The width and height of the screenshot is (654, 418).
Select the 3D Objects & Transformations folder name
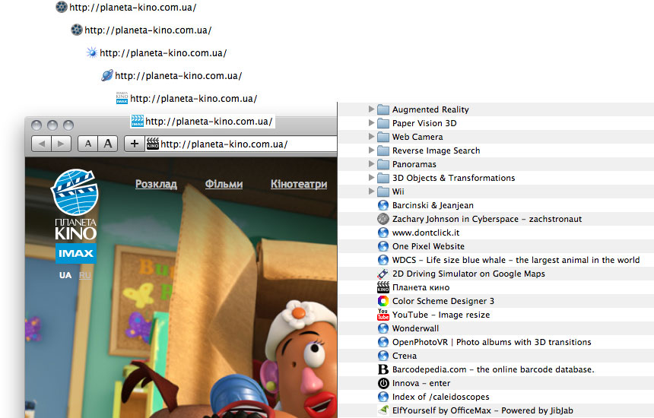[453, 178]
